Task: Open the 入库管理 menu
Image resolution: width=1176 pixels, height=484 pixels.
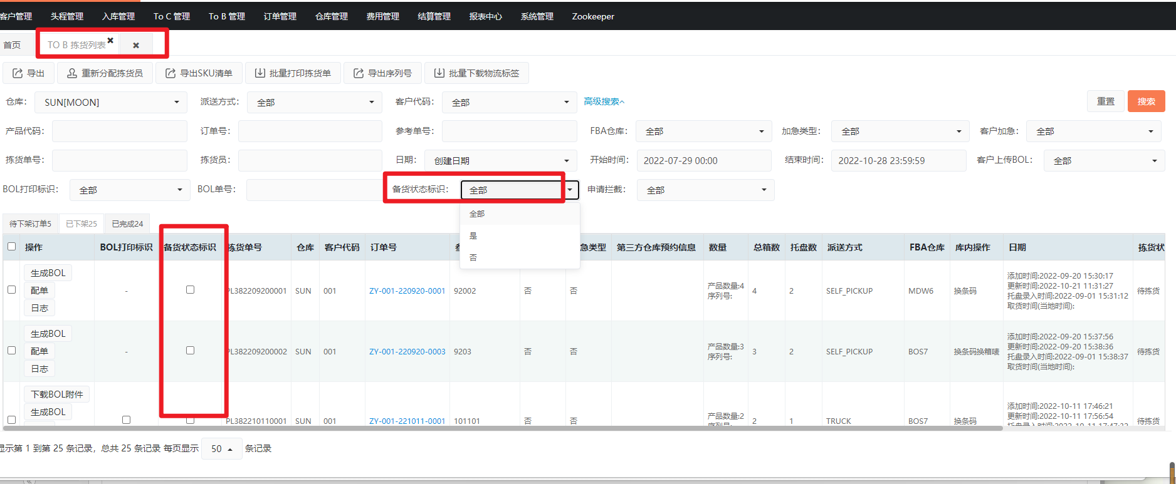Action: click(118, 16)
